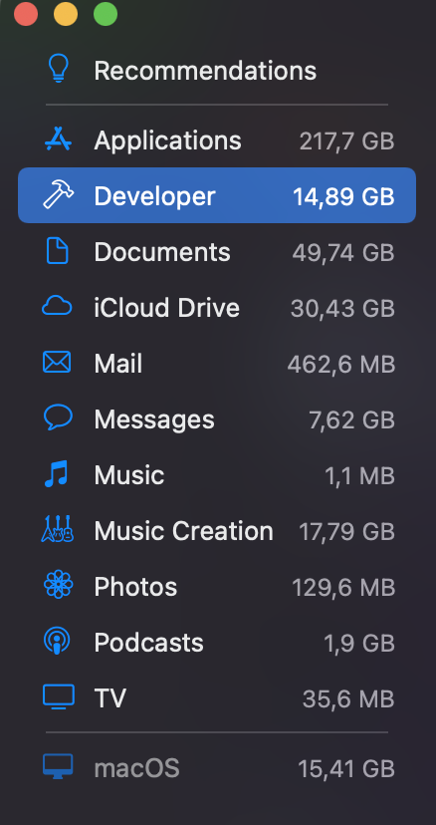This screenshot has width=436, height=825.
Task: Click the 1,9 GB Podcasts size
Action: [359, 643]
